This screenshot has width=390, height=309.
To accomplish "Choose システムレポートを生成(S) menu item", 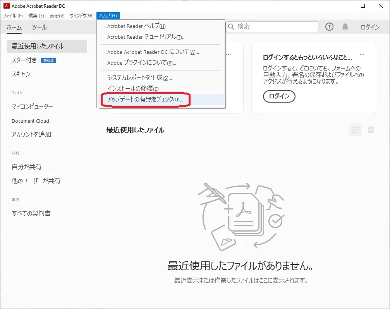I will (x=160, y=77).
